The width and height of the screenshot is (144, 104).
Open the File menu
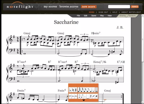tap(78, 16)
